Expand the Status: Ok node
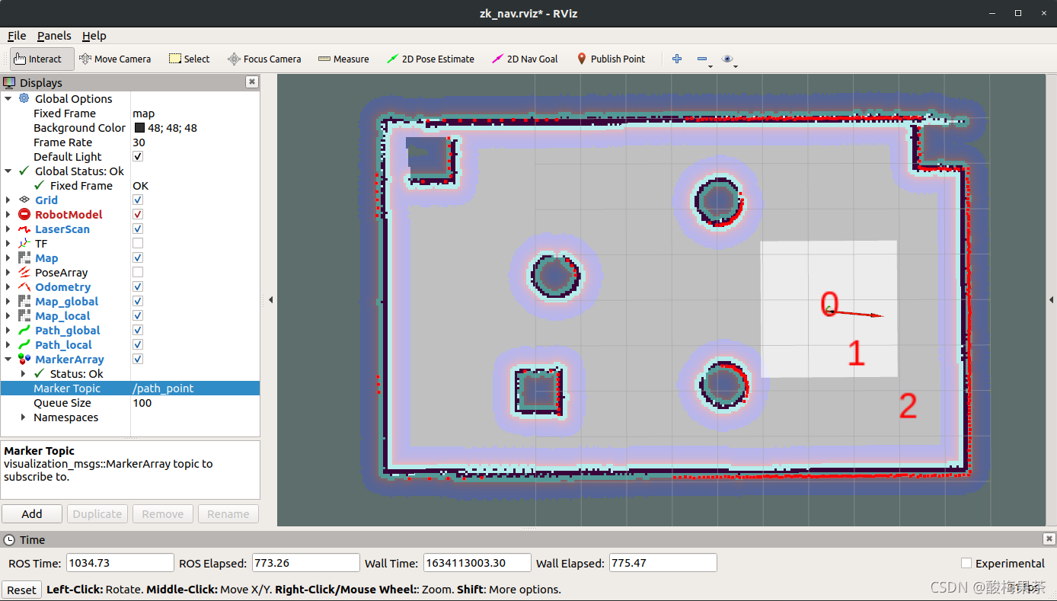Image resolution: width=1057 pixels, height=601 pixels. (24, 373)
